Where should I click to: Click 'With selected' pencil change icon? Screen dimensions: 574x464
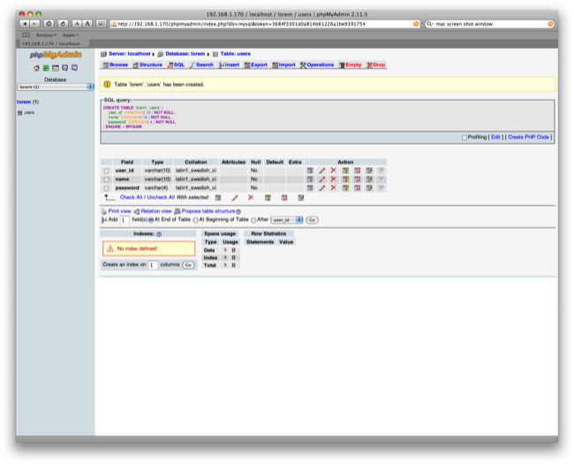(235, 198)
